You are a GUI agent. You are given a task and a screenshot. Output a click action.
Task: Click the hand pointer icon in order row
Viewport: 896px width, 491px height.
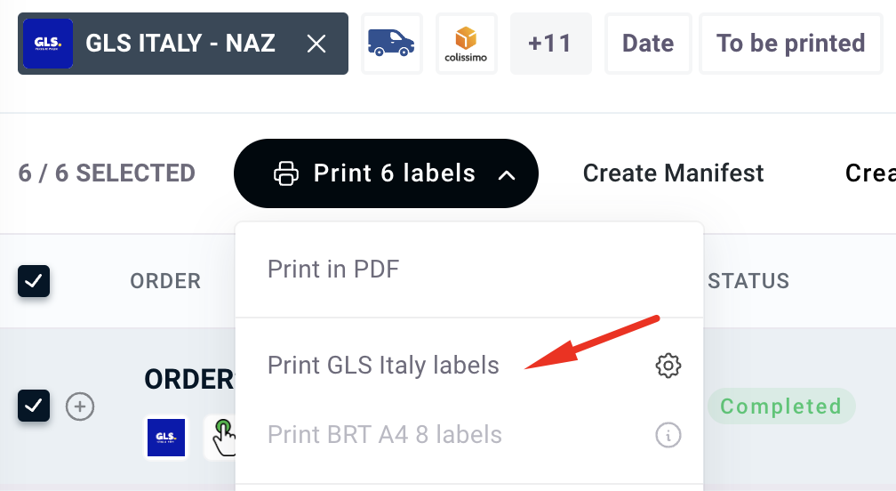pos(223,438)
